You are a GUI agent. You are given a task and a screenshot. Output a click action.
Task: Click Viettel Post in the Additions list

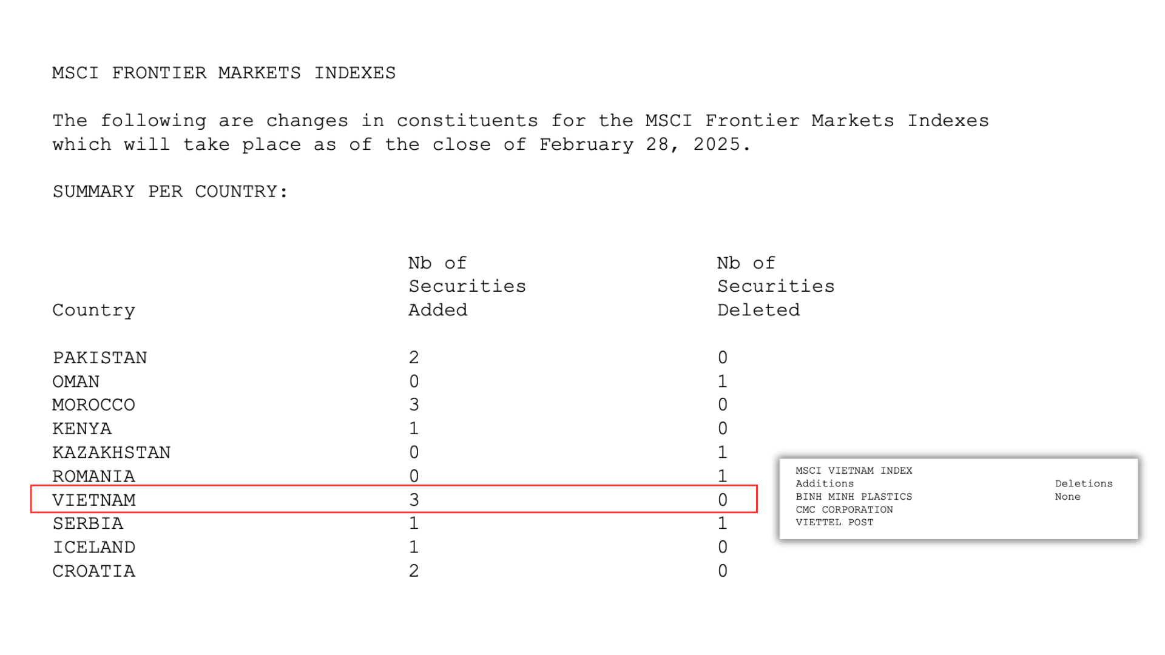(834, 523)
